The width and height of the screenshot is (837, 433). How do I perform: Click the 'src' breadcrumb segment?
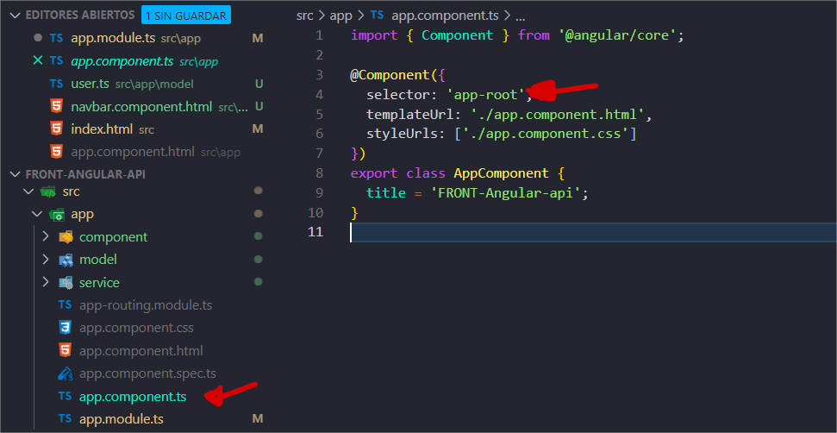point(304,16)
